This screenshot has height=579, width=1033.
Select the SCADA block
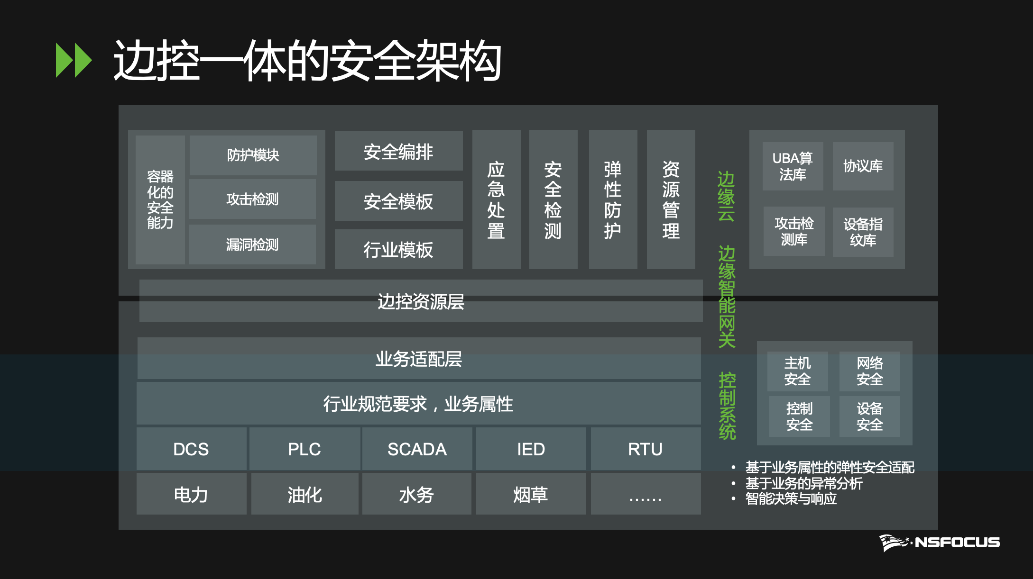[x=417, y=449]
